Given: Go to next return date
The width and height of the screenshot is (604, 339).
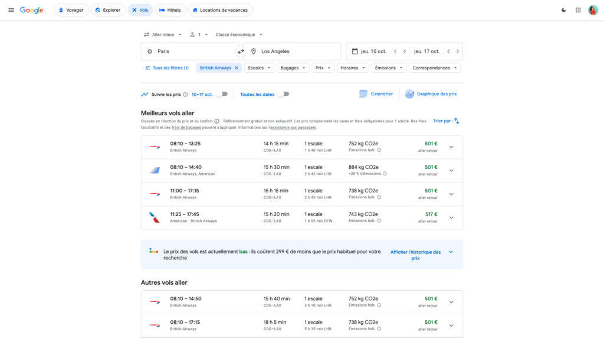Looking at the screenshot, I should click(458, 52).
